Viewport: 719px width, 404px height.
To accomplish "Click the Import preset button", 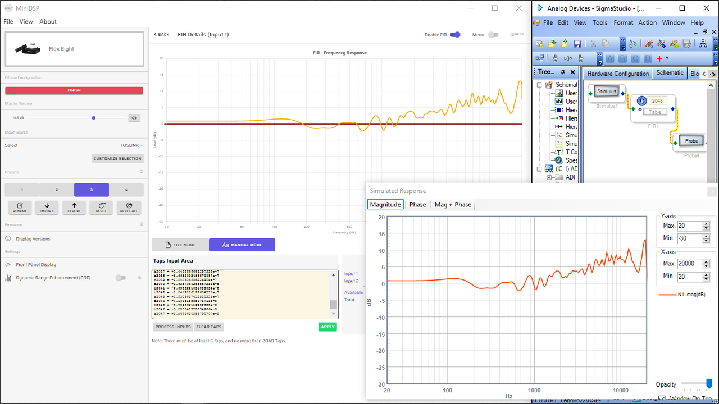I will pyautogui.click(x=47, y=208).
